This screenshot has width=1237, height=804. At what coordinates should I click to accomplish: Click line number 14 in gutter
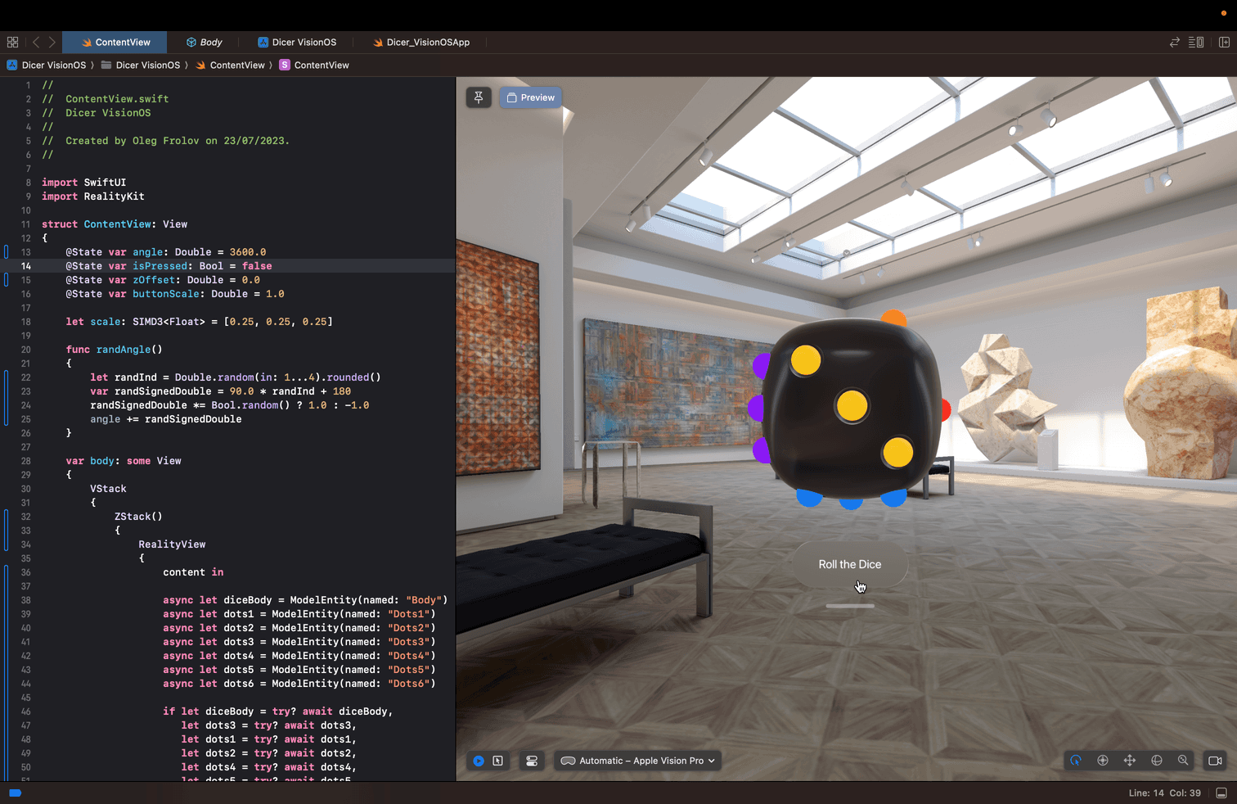point(26,266)
